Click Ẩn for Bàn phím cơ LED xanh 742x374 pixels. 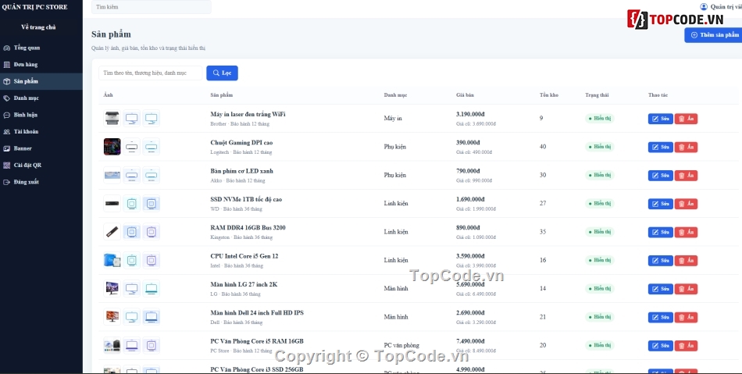coord(687,176)
